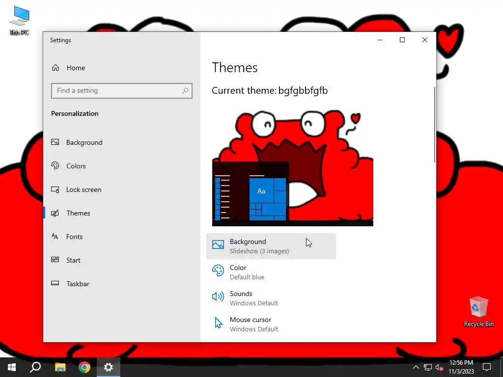Open the Windows Start button
503x377 pixels.
12,367
